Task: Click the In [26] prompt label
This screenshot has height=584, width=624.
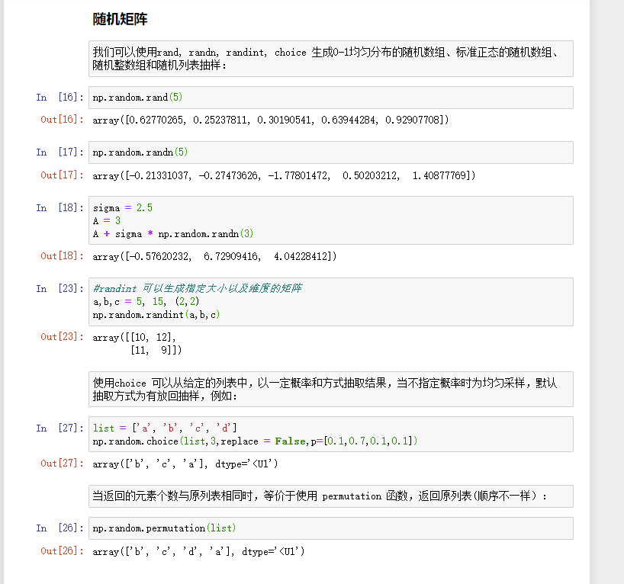Action: click(x=60, y=528)
